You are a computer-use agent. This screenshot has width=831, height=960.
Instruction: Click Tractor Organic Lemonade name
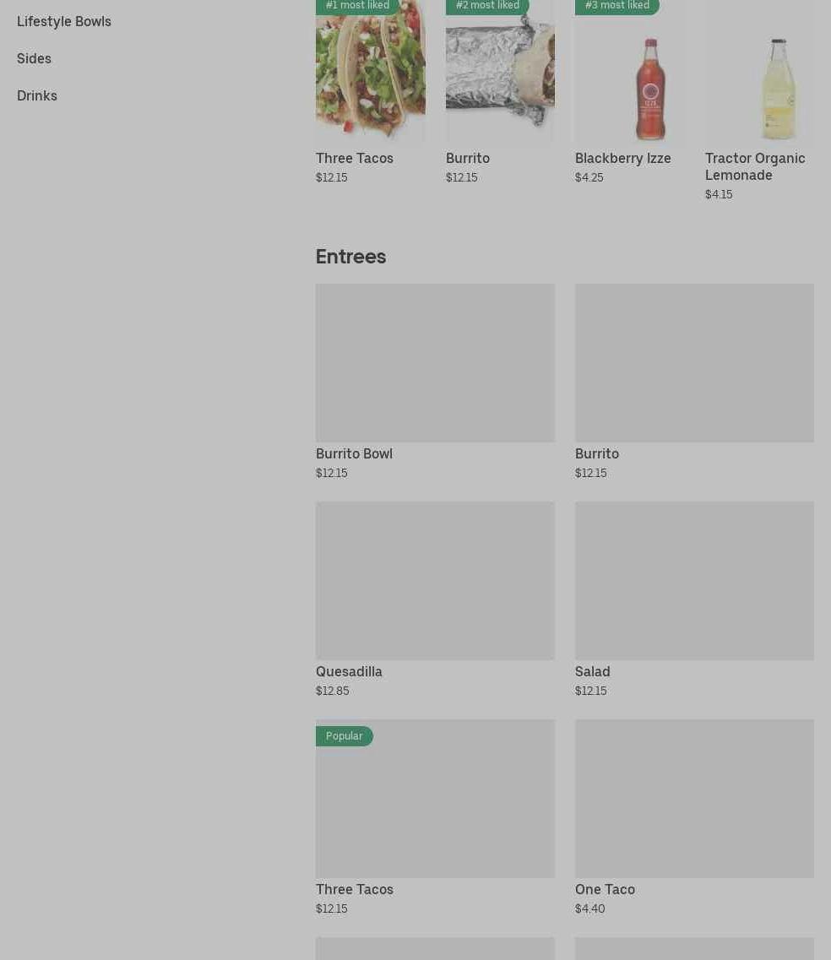tap(755, 166)
